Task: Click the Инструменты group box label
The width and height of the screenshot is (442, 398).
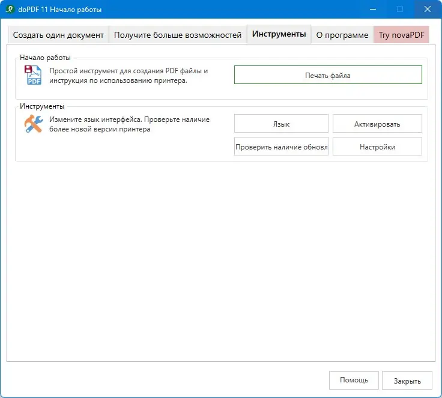Action: 42,106
